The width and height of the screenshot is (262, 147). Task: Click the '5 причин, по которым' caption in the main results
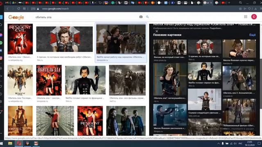pyautogui.click(x=64, y=57)
